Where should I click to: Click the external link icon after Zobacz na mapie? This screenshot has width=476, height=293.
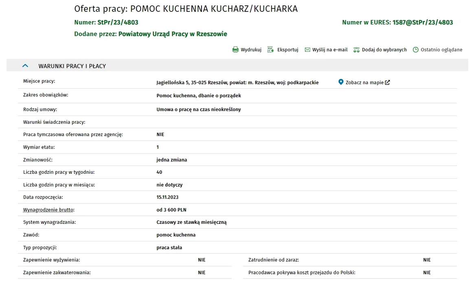[x=387, y=83]
